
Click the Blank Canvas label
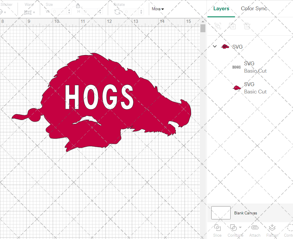click(246, 213)
